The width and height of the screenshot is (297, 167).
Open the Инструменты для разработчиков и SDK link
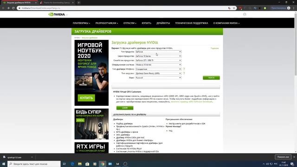coord(187,123)
